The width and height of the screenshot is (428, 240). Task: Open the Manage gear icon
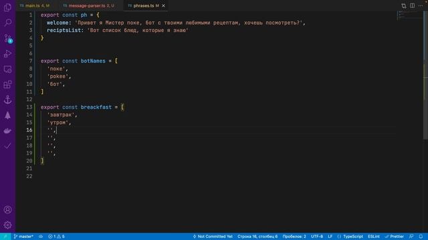pyautogui.click(x=7, y=225)
